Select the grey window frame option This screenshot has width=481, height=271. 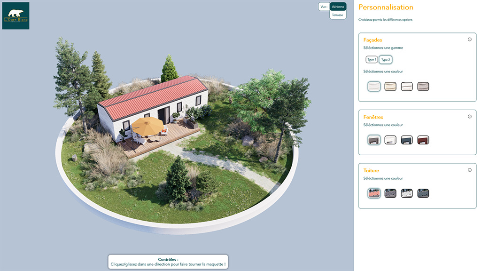374,140
